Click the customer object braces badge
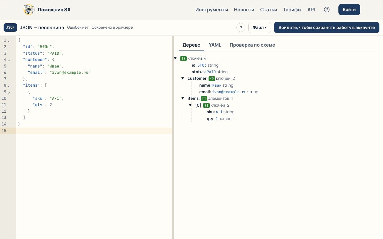383x239 pixels. point(212,79)
